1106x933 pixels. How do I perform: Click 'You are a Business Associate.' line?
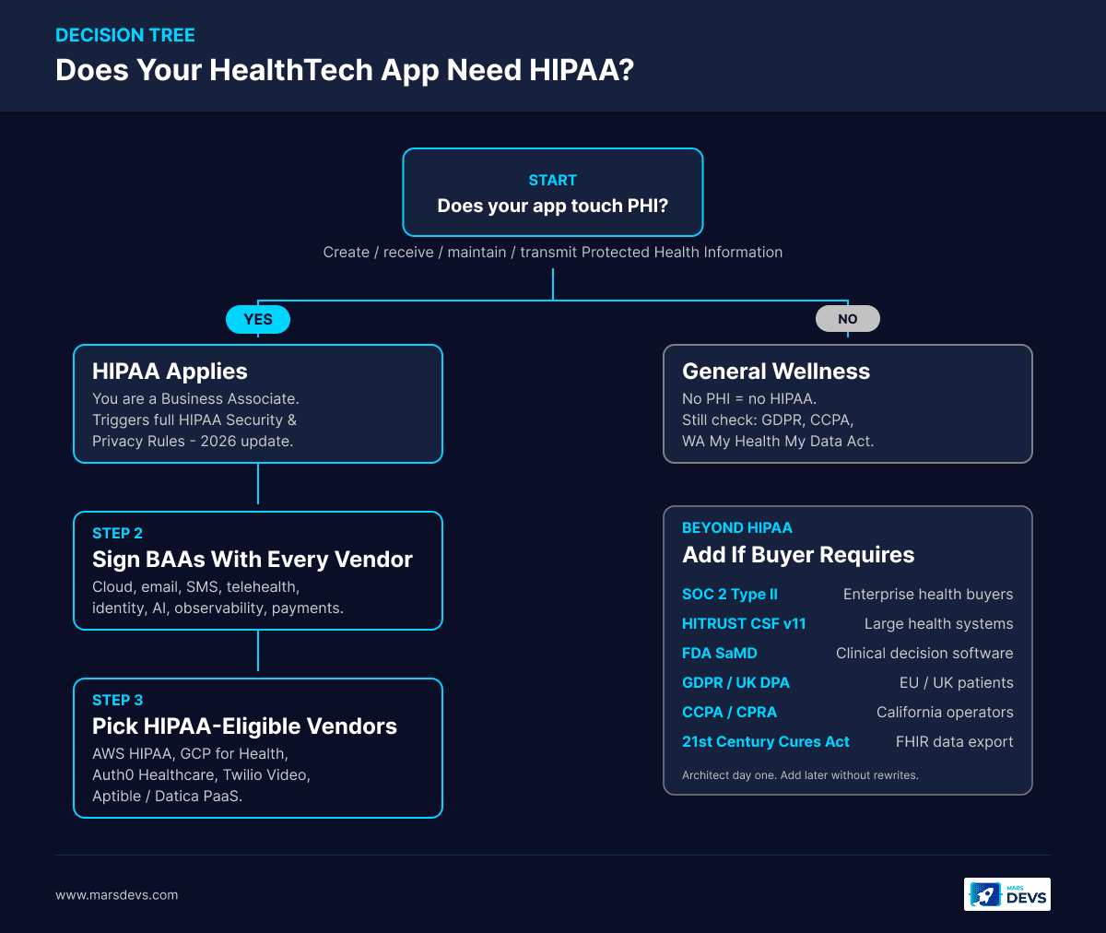[x=195, y=399]
